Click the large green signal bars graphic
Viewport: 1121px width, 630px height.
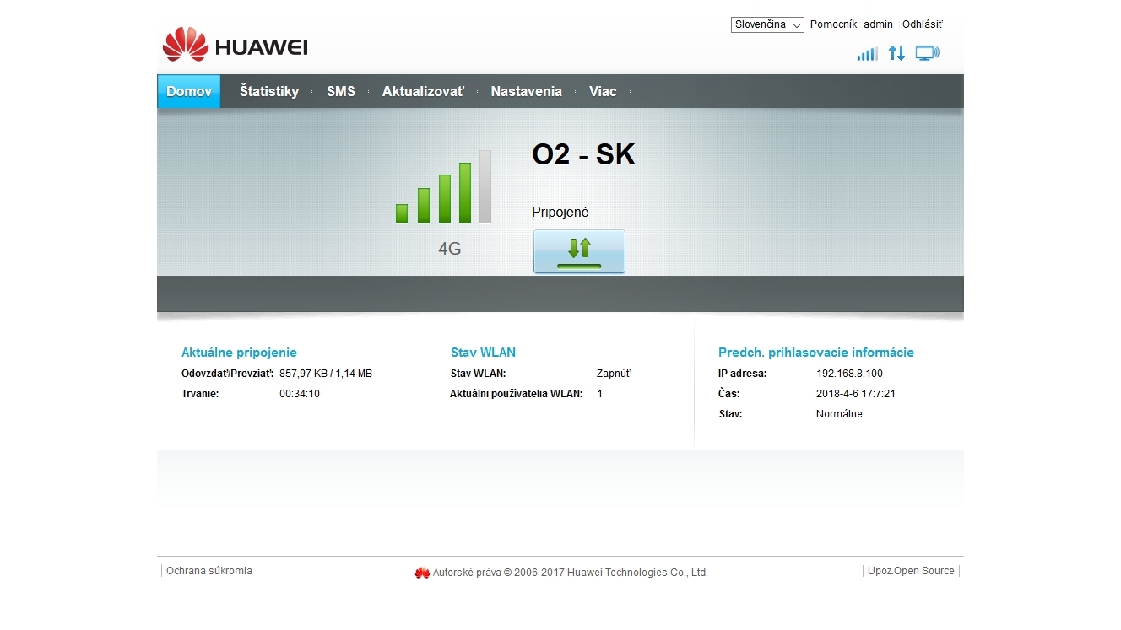(x=443, y=186)
